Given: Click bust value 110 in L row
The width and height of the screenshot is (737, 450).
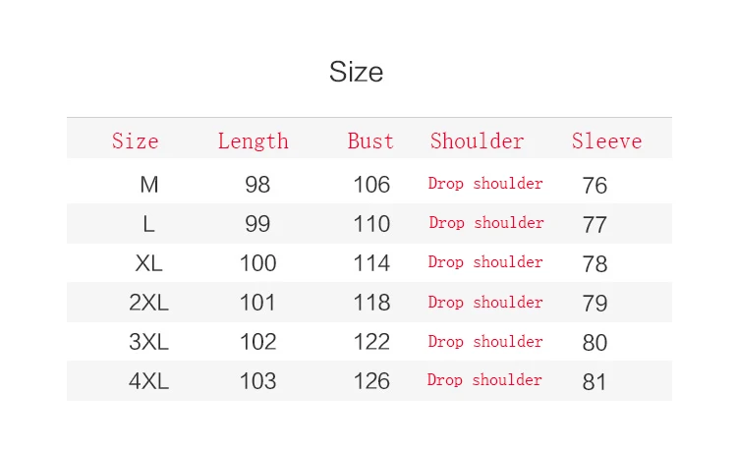Looking at the screenshot, I should point(371,224).
